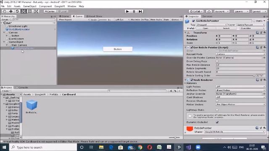Select the Hand tool in toolbar
This screenshot has height=151, width=269.
(5, 11)
